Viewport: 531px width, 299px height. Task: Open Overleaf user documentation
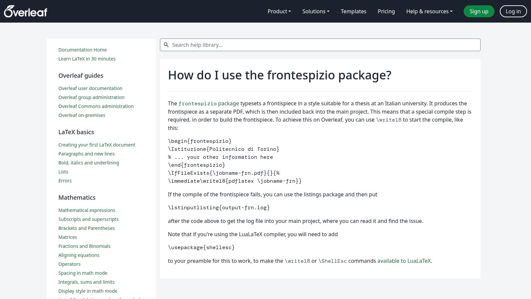click(90, 88)
